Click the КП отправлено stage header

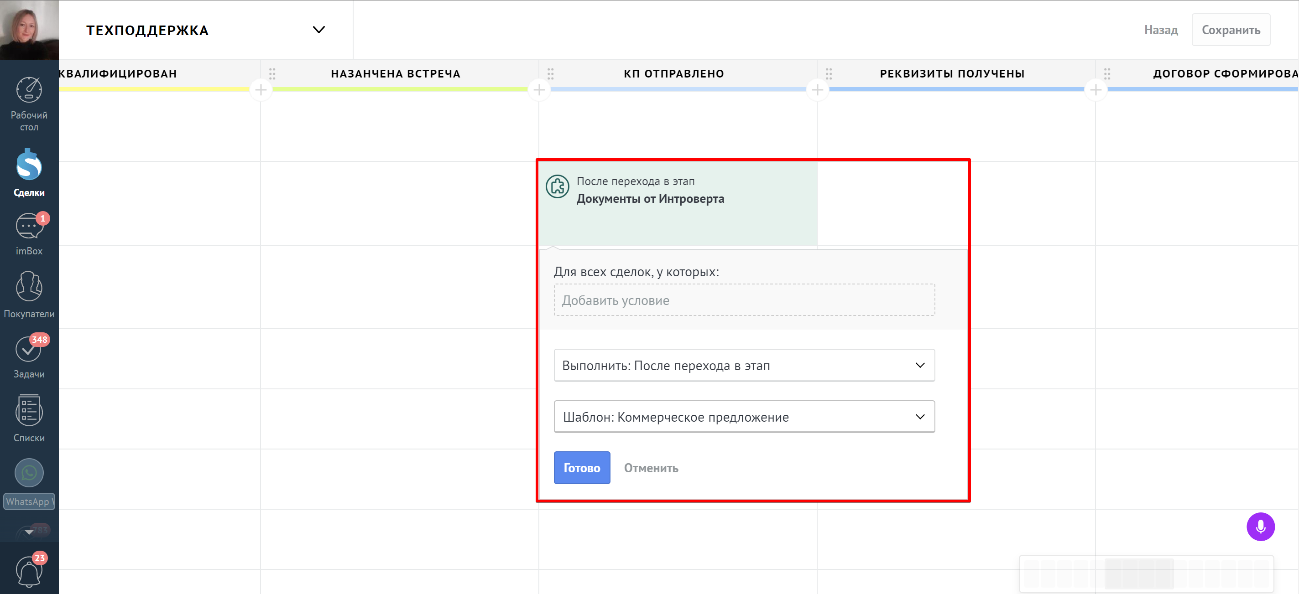coord(674,73)
